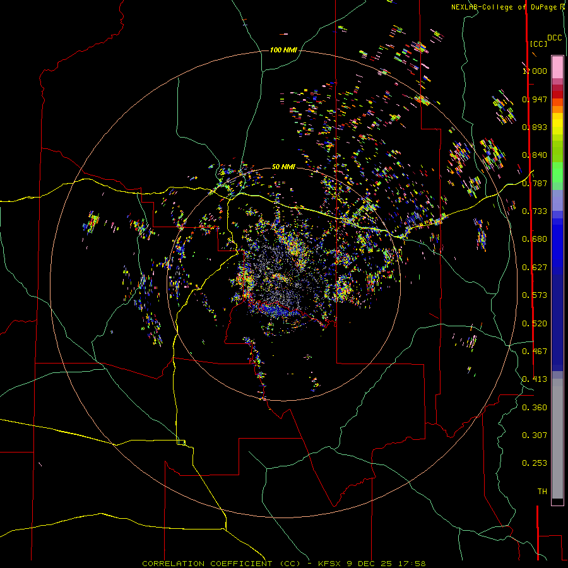
Task: Select the 0.787 legend value
Action: coord(535,183)
